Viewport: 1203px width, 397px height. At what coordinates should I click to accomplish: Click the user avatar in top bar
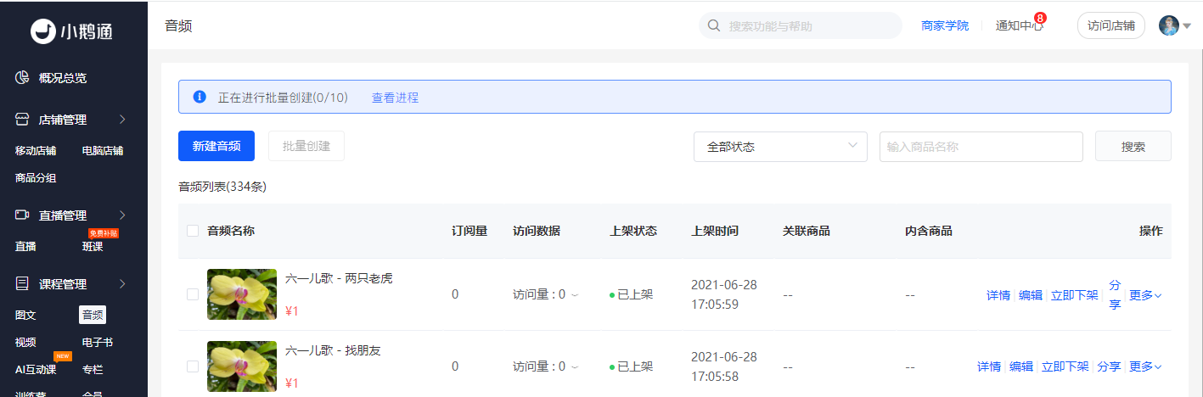[1169, 25]
